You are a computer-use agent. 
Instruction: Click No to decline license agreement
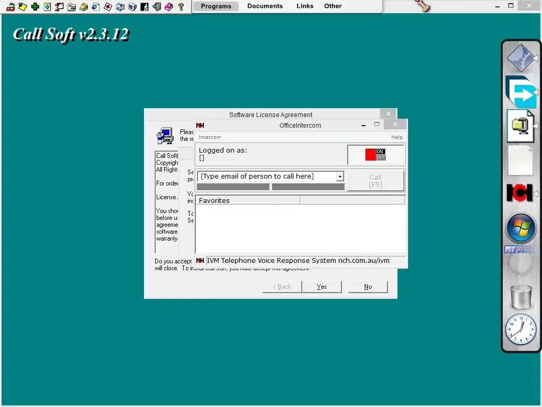point(368,287)
